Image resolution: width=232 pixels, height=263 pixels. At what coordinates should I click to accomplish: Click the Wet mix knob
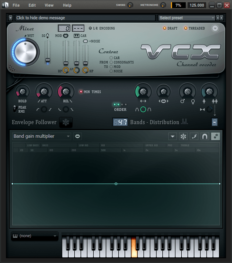[26, 52]
